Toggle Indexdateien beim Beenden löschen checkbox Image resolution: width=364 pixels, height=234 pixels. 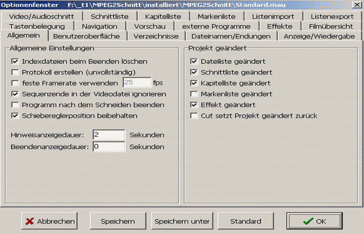(15, 61)
